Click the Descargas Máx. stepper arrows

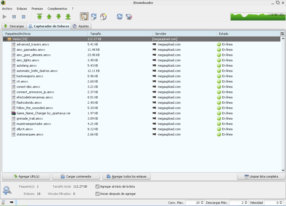point(246,203)
